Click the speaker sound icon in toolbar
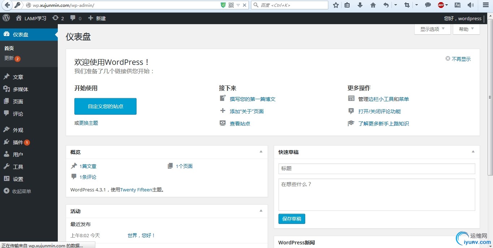This screenshot has height=248, width=493. click(x=471, y=5)
